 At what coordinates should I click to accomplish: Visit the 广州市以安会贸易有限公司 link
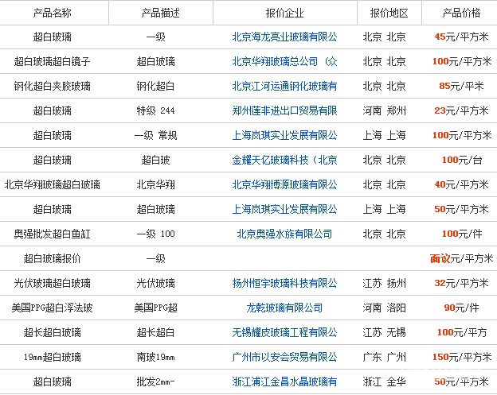tap(284, 357)
